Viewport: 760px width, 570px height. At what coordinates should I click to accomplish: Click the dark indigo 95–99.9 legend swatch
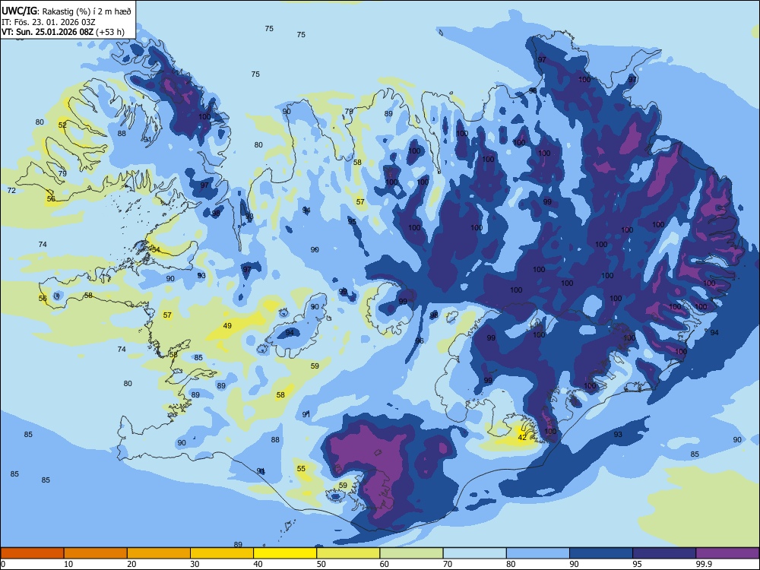pos(664,553)
